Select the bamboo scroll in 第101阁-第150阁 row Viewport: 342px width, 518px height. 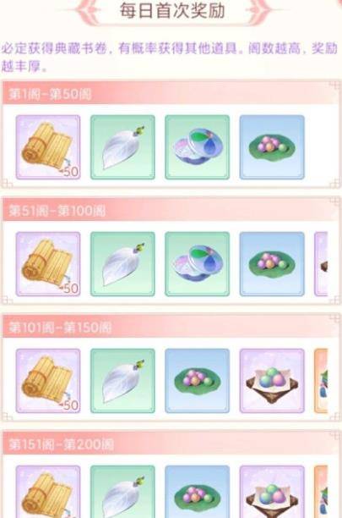[x=48, y=381]
